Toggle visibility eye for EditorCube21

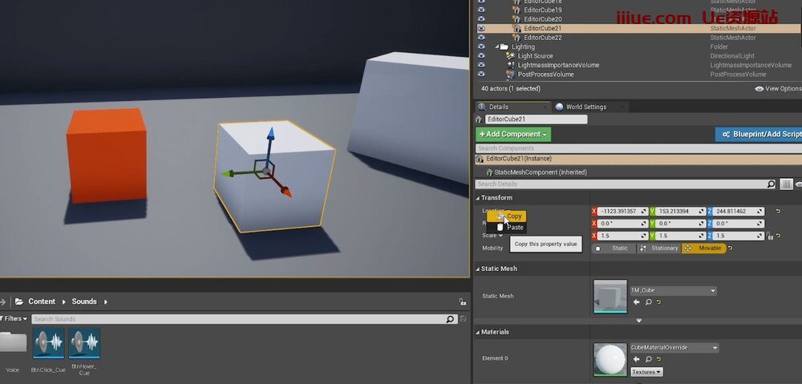tap(481, 28)
